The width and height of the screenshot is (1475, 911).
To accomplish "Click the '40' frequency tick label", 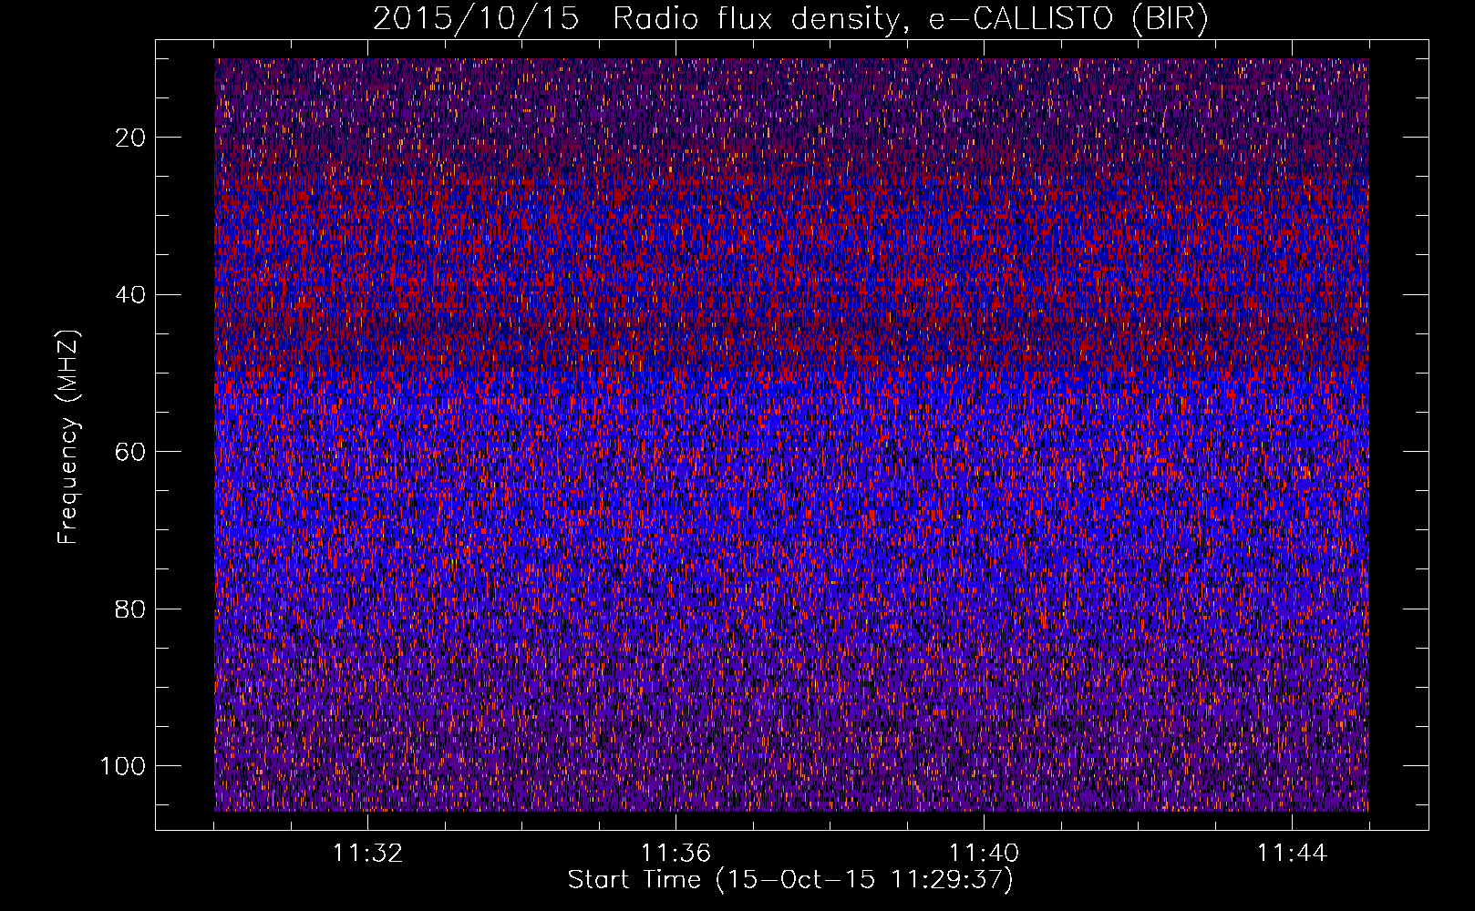I will [x=131, y=295].
